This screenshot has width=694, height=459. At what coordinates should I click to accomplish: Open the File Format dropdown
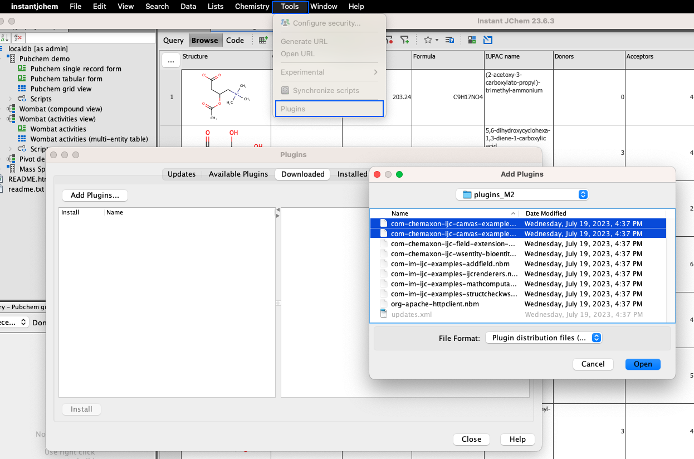pyautogui.click(x=544, y=338)
